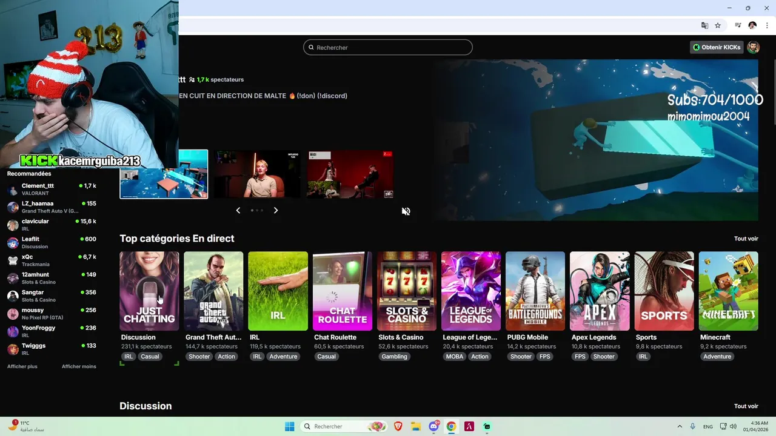The image size is (776, 436).
Task: Open Discord from the taskbar
Action: [x=433, y=426]
